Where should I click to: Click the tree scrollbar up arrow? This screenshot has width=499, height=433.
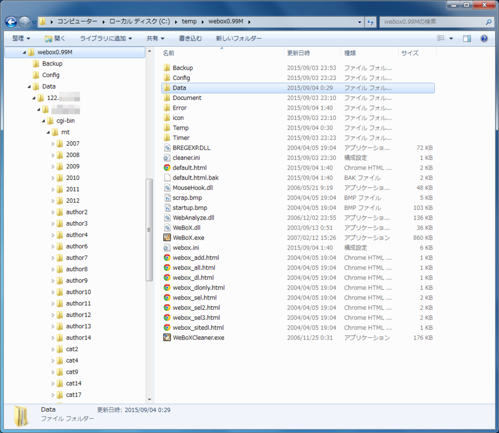(x=149, y=51)
